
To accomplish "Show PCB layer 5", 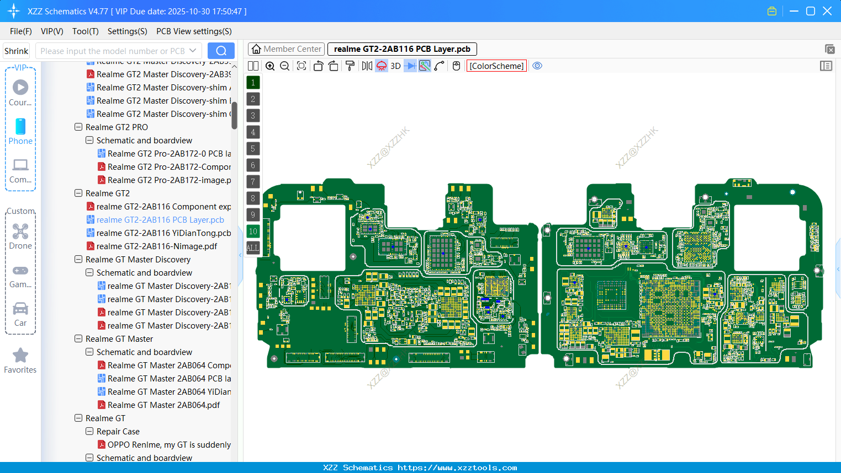I will tap(253, 149).
